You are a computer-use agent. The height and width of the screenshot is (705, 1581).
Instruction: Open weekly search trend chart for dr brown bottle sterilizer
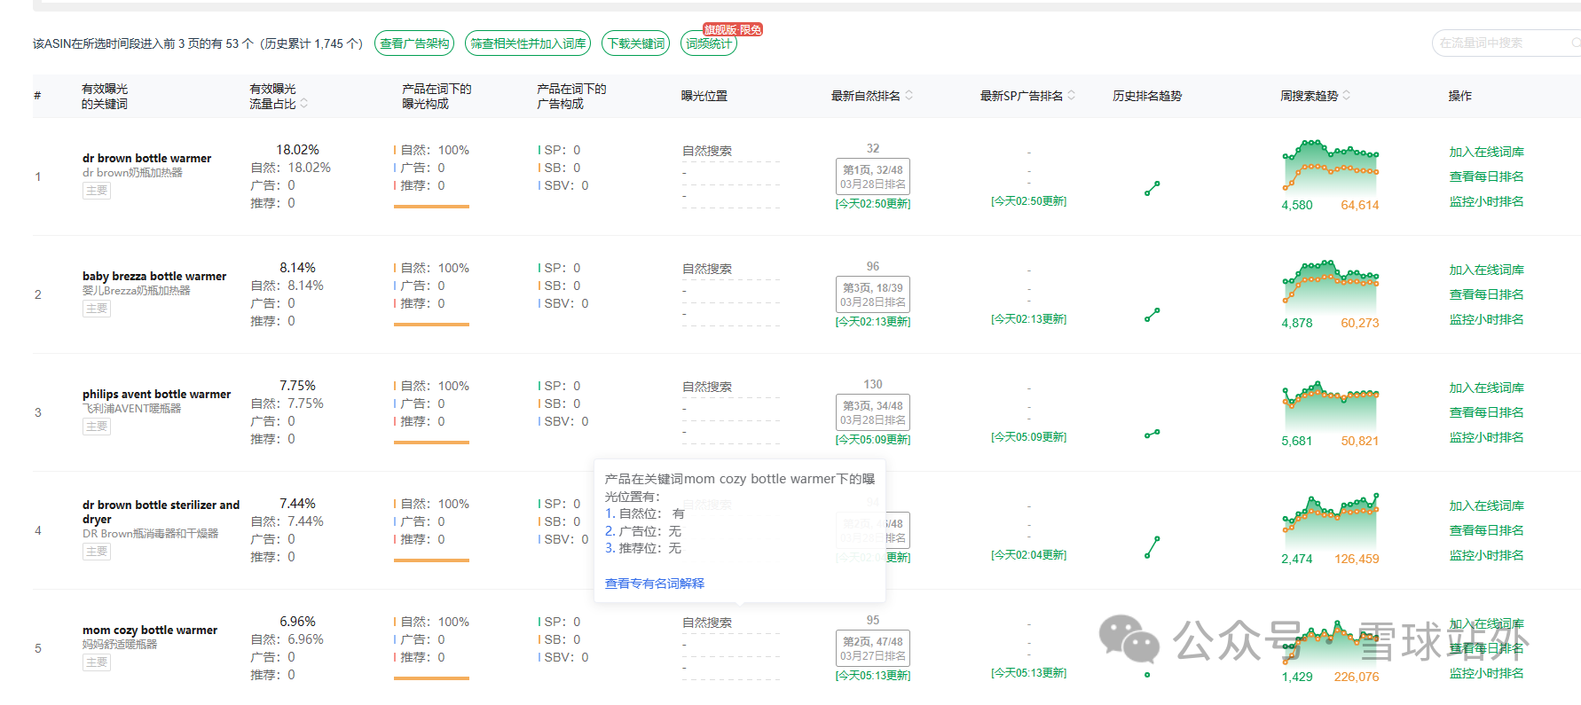1330,521
